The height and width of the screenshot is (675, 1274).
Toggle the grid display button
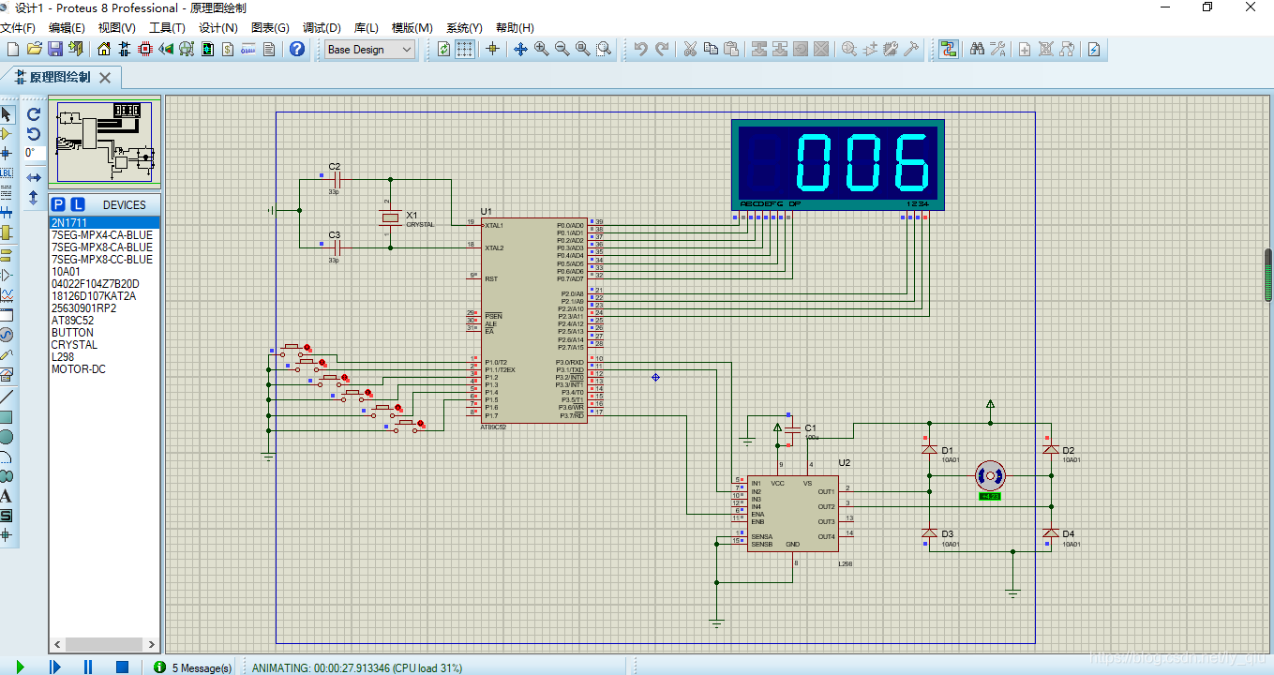pyautogui.click(x=465, y=49)
